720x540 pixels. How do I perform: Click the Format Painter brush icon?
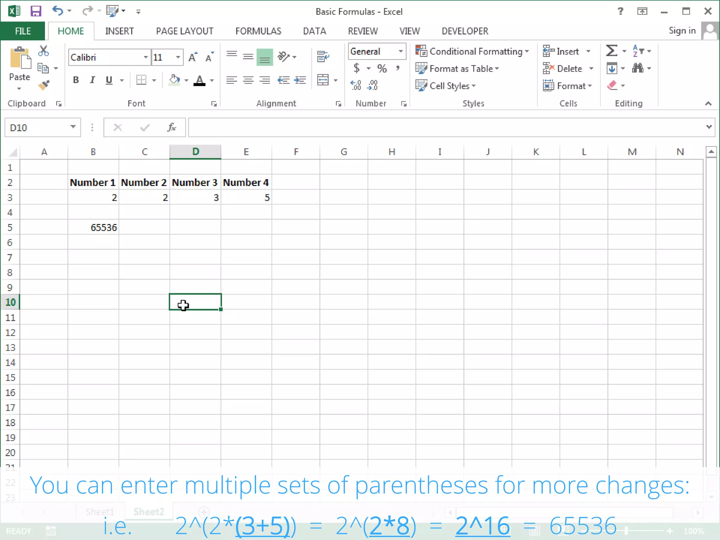[44, 85]
